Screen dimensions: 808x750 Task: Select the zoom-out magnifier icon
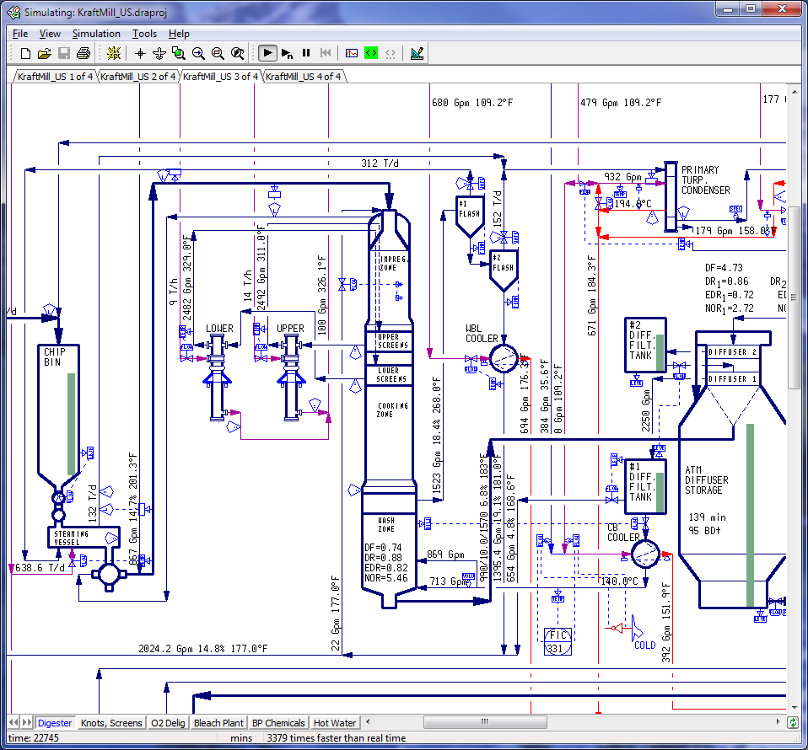click(x=218, y=53)
